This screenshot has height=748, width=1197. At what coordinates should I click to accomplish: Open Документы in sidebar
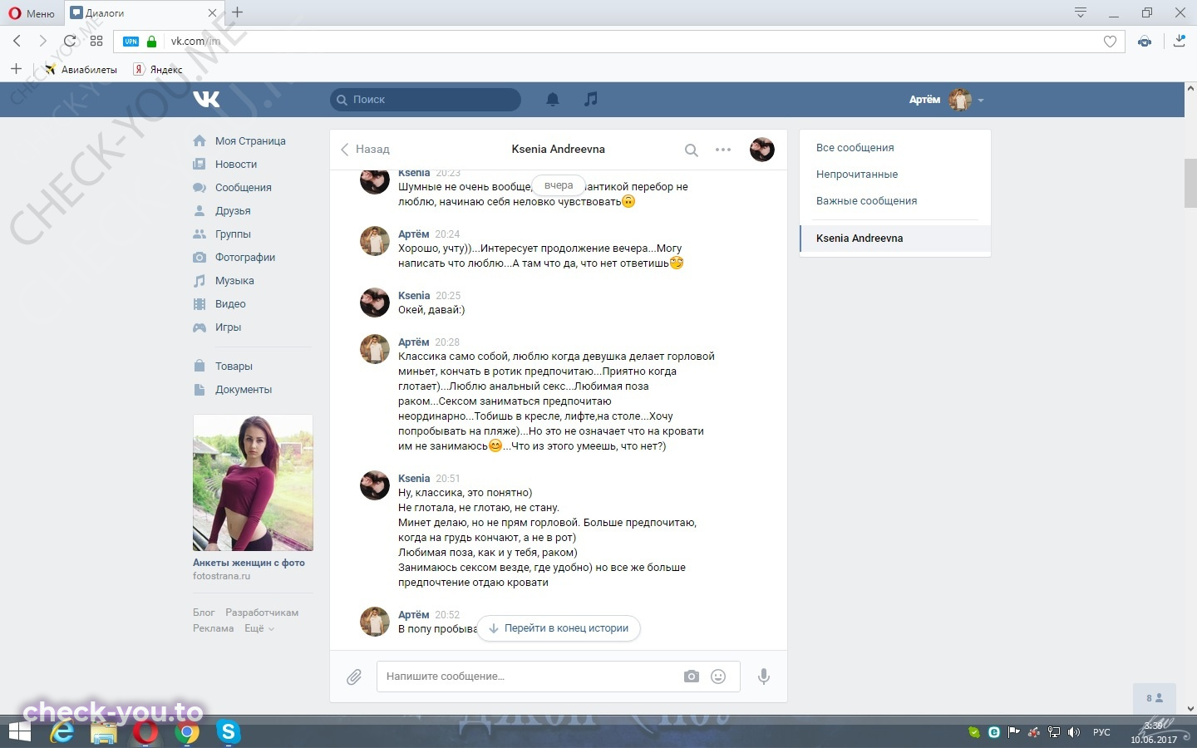[243, 390]
